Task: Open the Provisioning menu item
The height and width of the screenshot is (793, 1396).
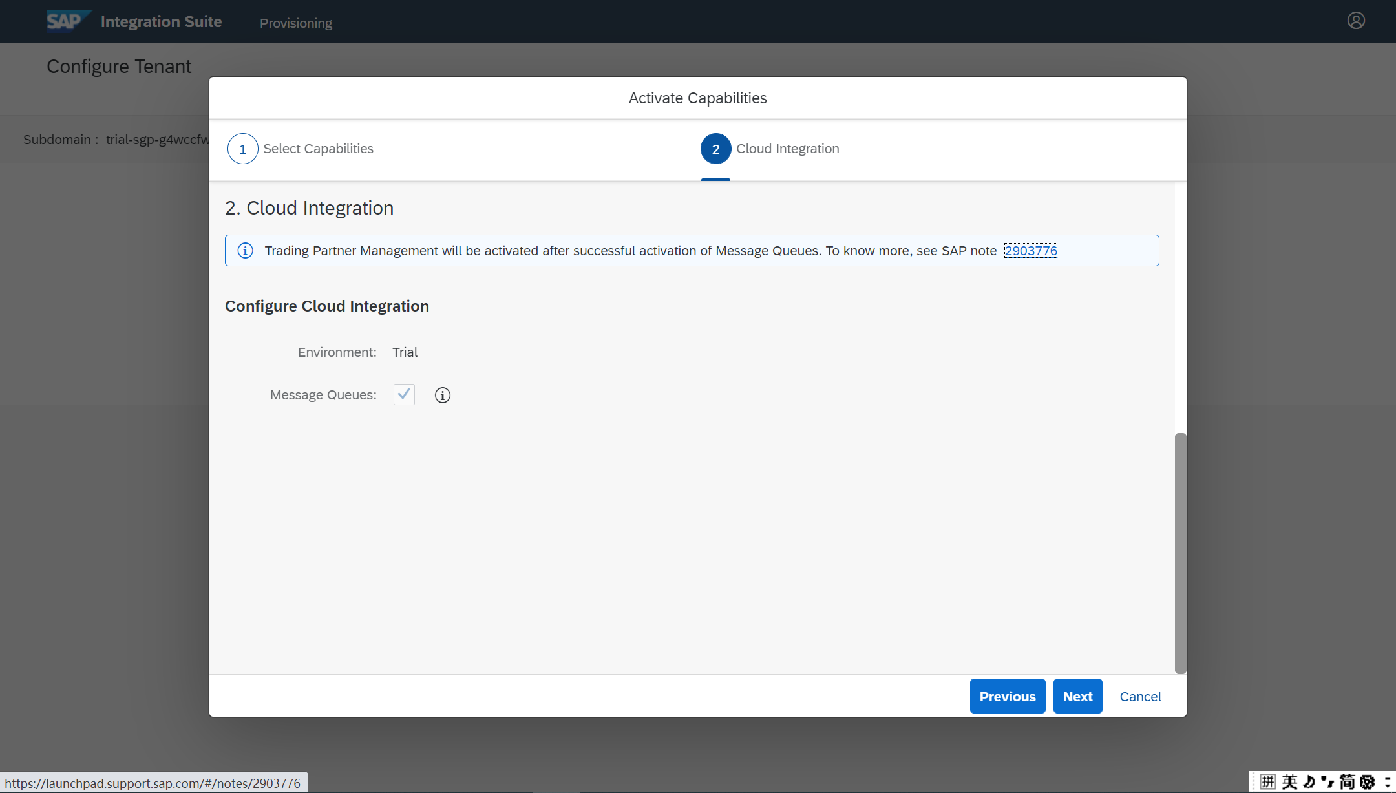Action: point(296,23)
